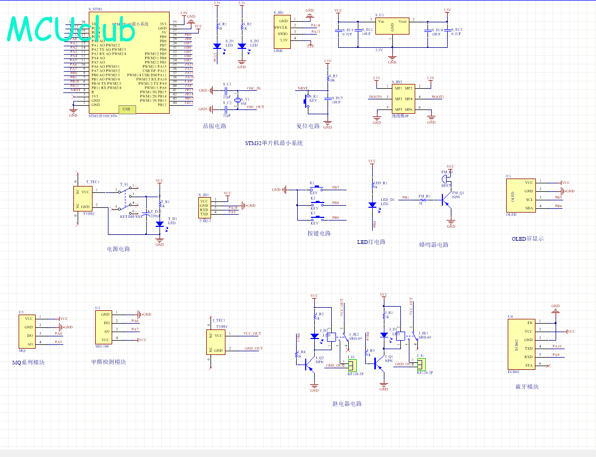Screen dimensions: 596x457
Task: Select the U3 MQ sensor module block
Action: coord(27,332)
